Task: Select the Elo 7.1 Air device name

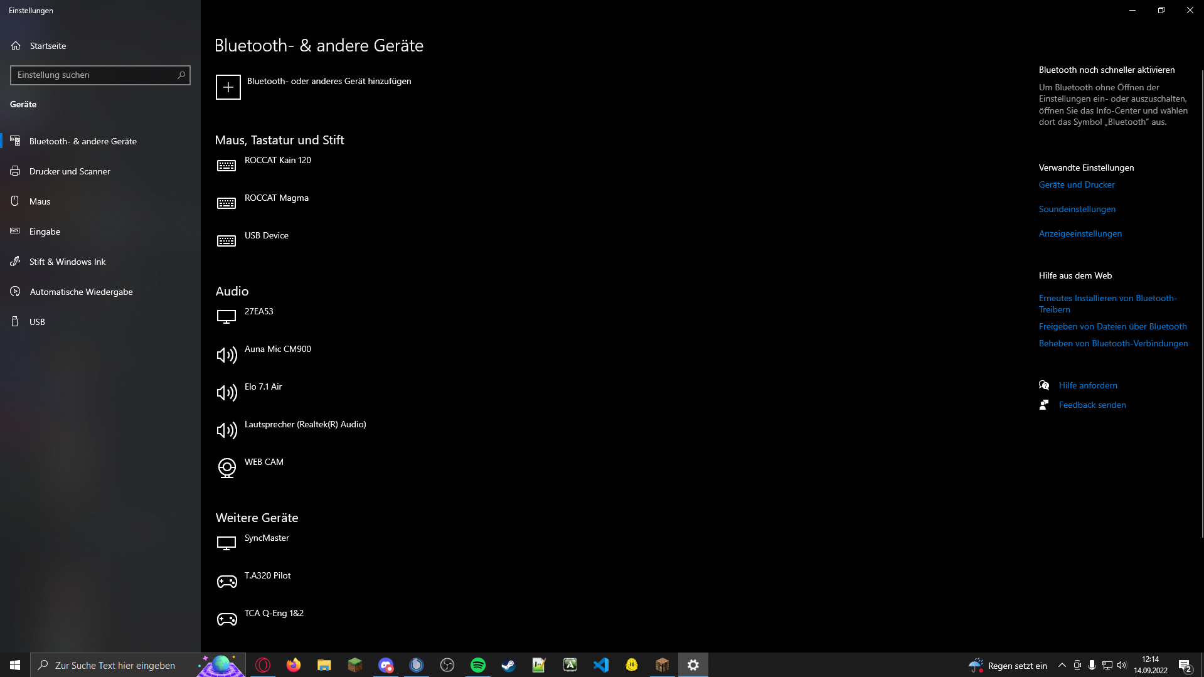Action: click(x=264, y=386)
